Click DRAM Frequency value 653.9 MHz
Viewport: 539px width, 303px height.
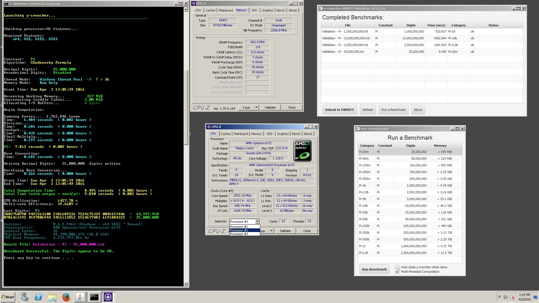(258, 42)
